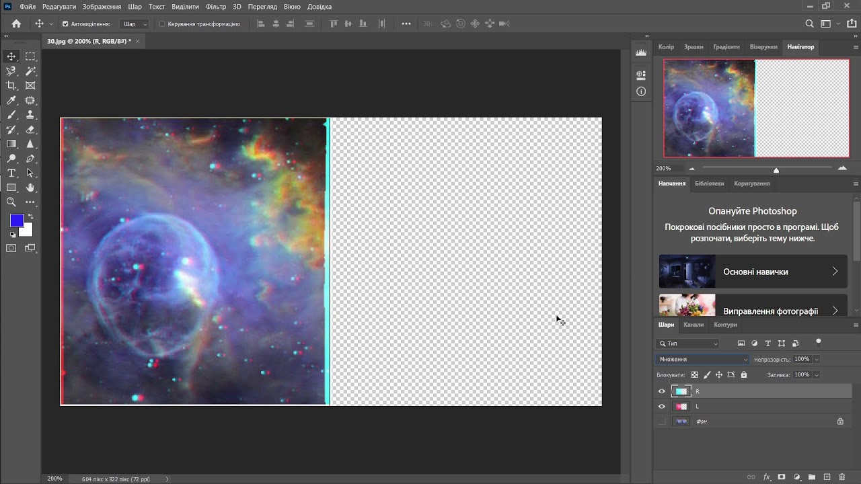Select the Rectangular Marquee tool
The height and width of the screenshot is (484, 861).
pos(30,56)
